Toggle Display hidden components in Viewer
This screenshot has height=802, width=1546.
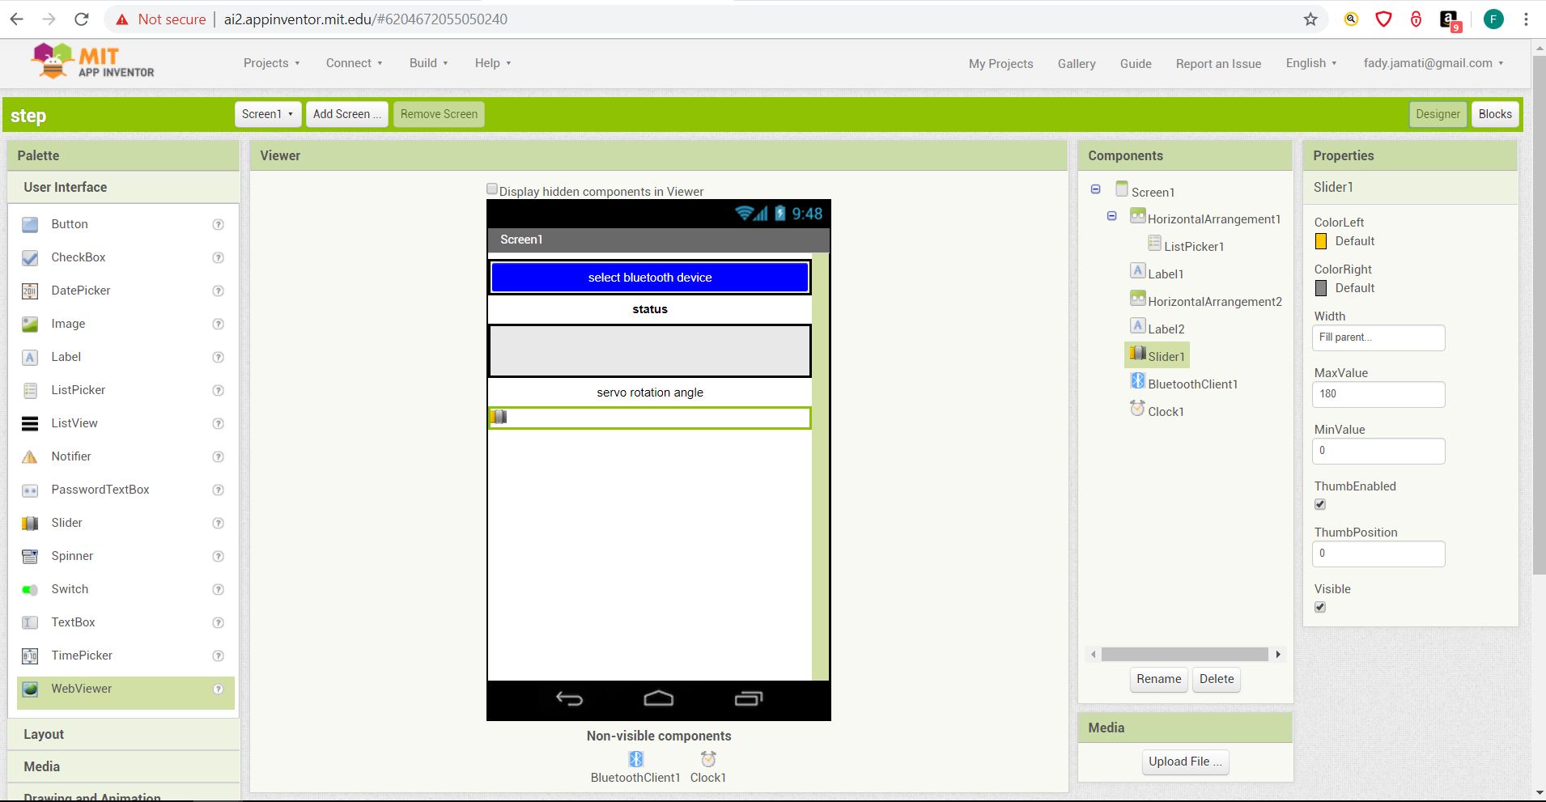pos(492,189)
